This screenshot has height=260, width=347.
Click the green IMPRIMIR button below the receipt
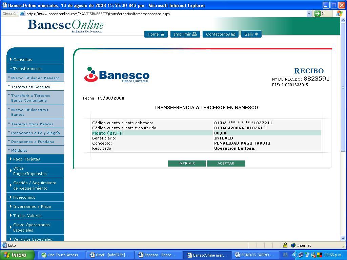pyautogui.click(x=187, y=164)
